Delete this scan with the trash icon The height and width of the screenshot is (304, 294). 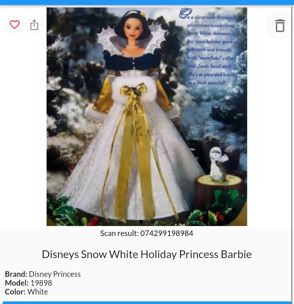(280, 25)
